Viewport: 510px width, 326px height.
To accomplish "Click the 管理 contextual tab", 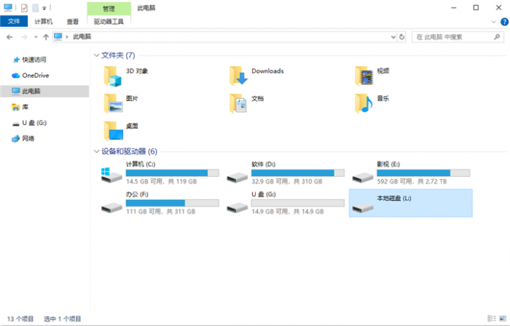I will [x=109, y=9].
